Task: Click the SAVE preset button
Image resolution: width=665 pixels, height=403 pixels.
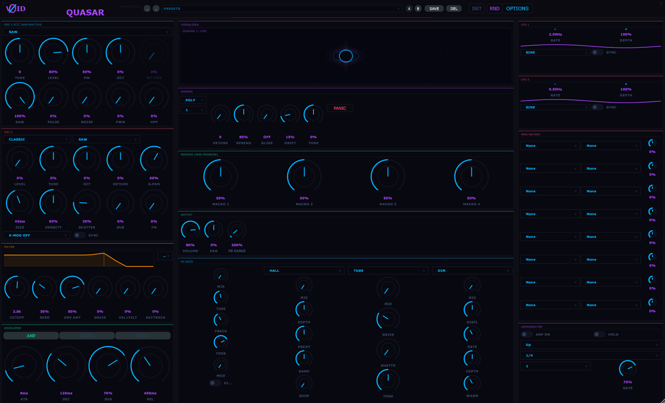Action: pyautogui.click(x=434, y=8)
